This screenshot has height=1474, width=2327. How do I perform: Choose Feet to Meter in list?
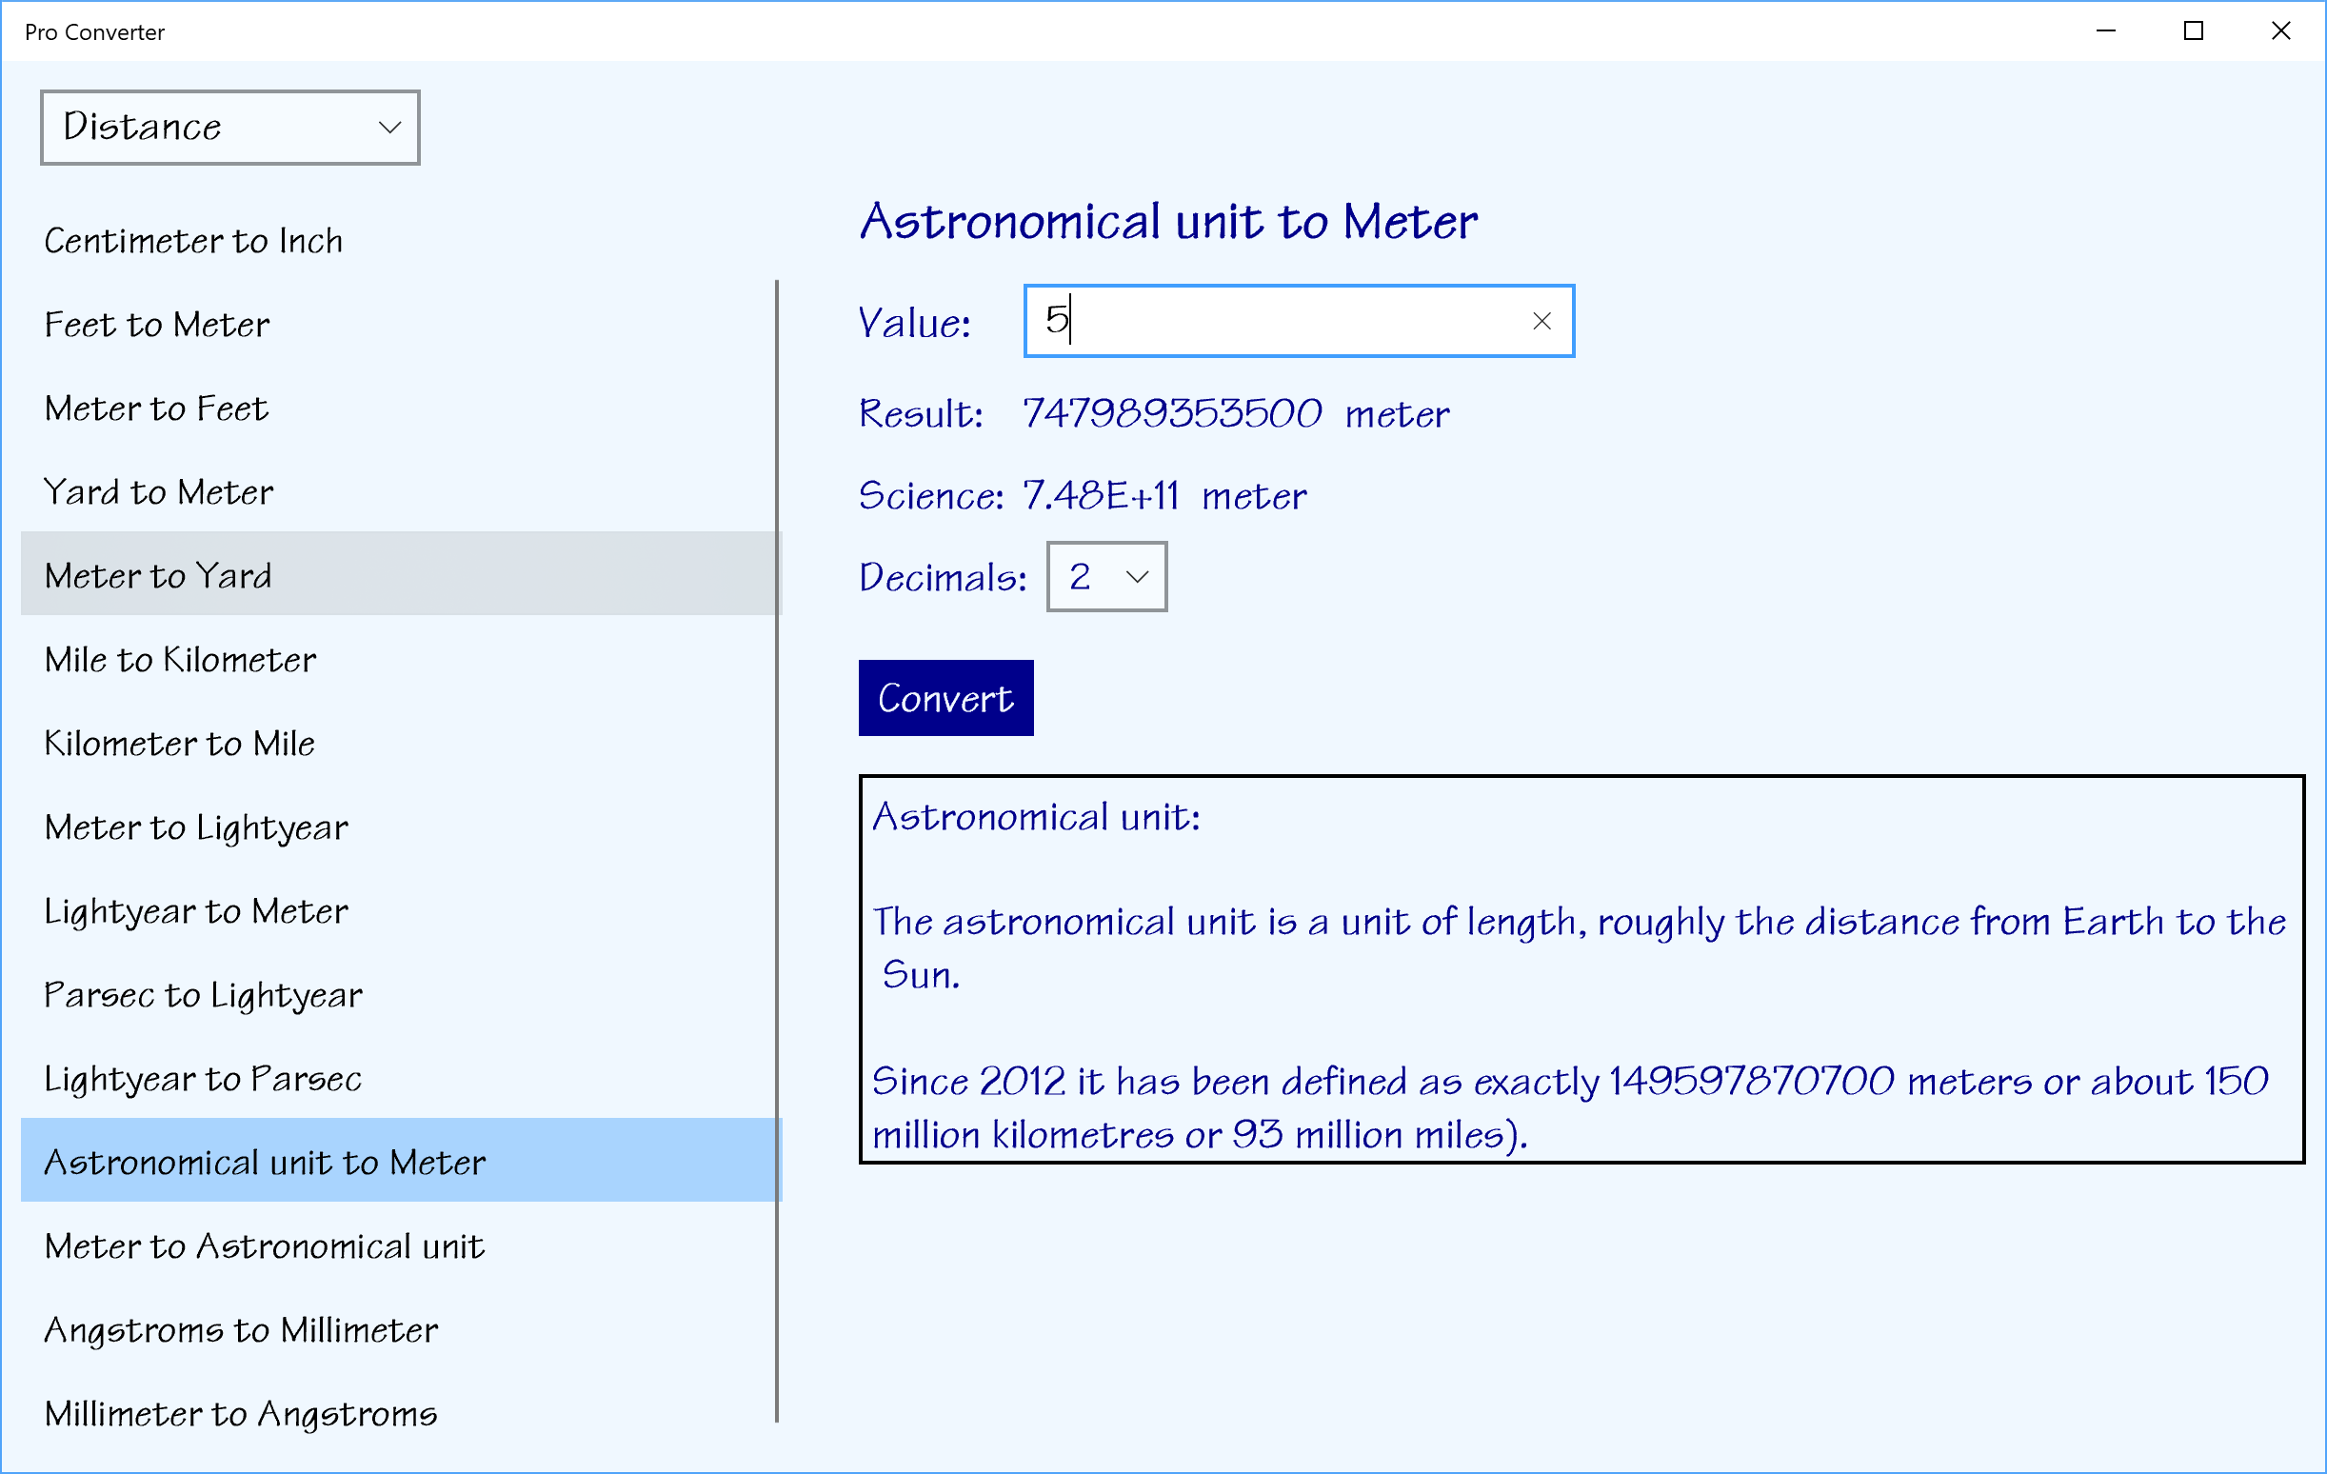pos(156,325)
